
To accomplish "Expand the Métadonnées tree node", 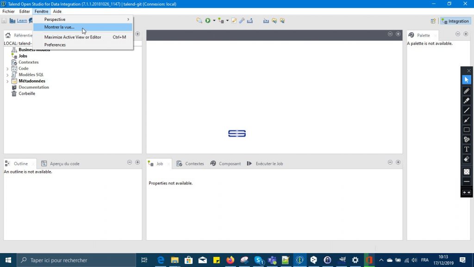I will click(x=7, y=81).
